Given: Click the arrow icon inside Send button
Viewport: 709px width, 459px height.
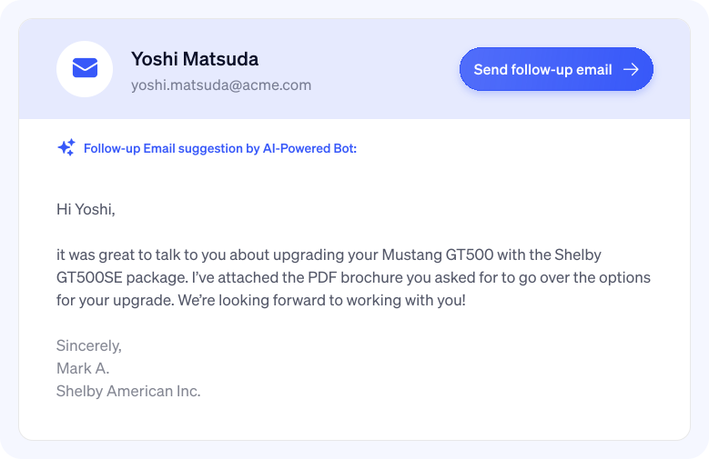Looking at the screenshot, I should pyautogui.click(x=631, y=70).
